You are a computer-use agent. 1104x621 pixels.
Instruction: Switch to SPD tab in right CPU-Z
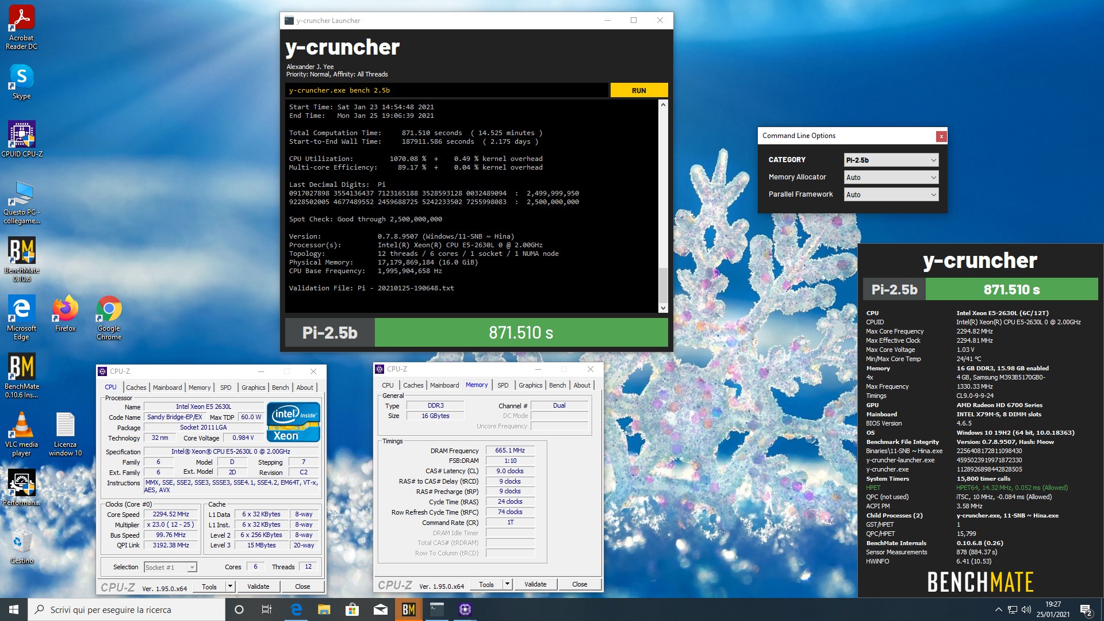tap(503, 385)
